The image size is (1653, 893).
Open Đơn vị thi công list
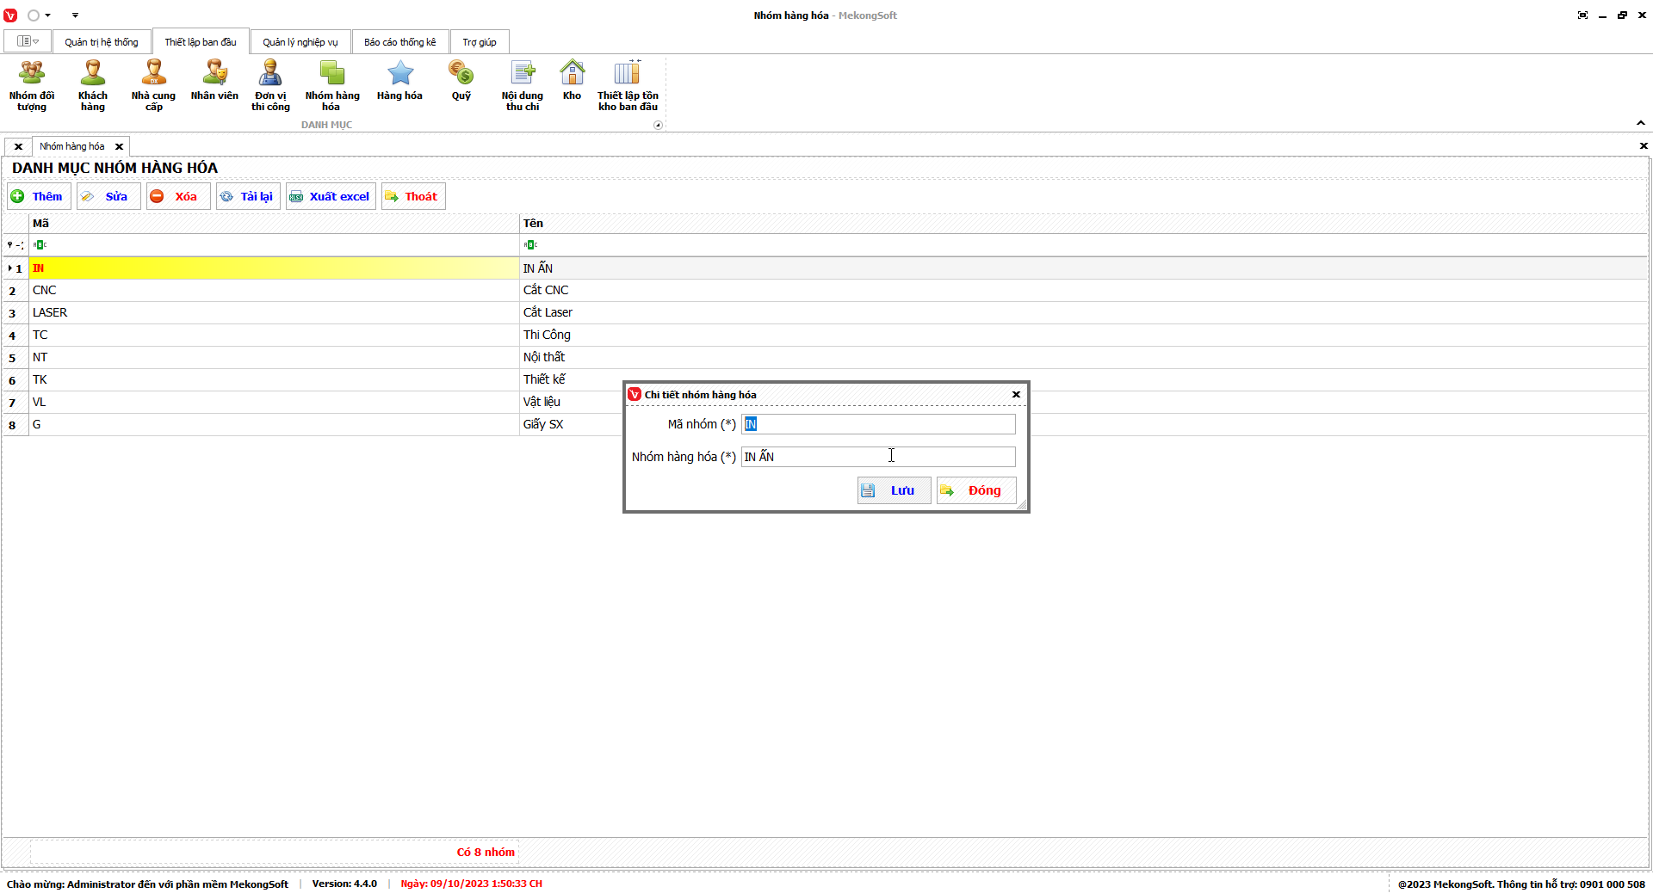(x=270, y=86)
